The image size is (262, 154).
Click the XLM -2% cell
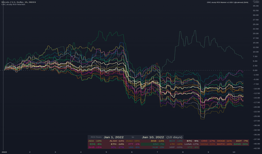158,147
